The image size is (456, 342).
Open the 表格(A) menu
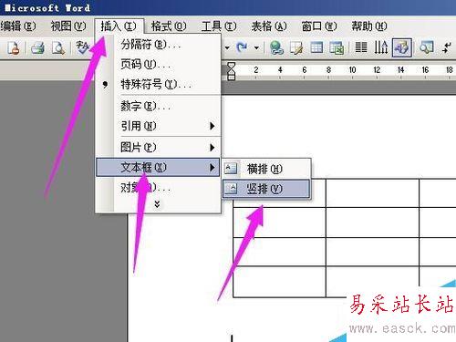click(x=269, y=26)
